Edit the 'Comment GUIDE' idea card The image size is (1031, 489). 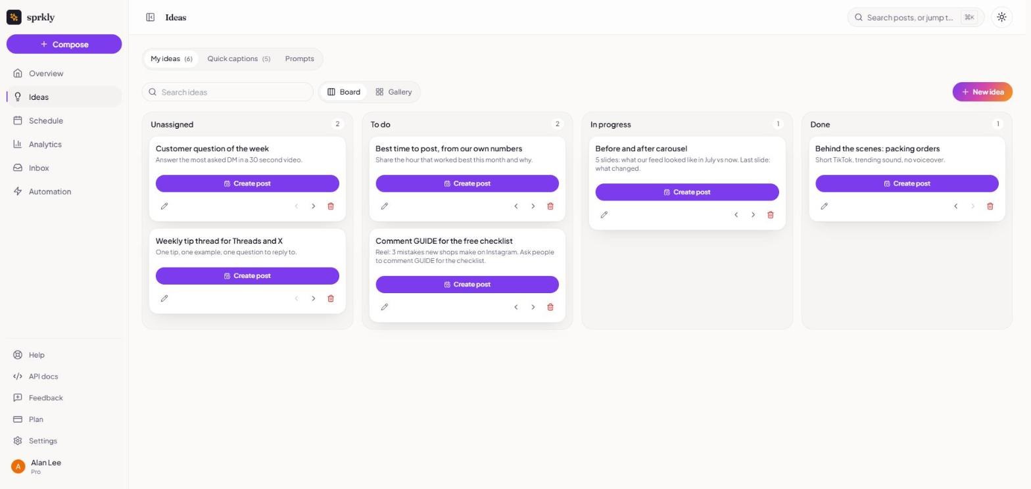point(385,307)
